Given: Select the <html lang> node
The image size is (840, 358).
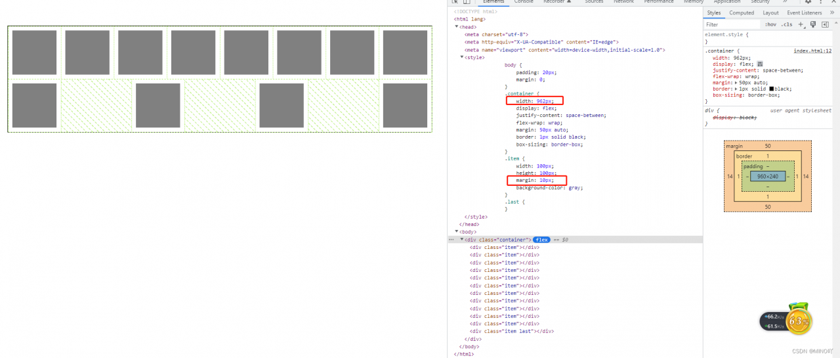Looking at the screenshot, I should (470, 19).
